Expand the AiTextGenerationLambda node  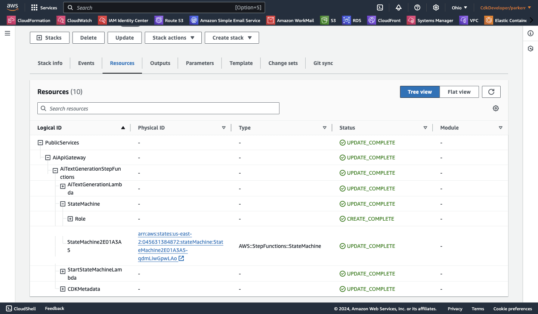[63, 186]
